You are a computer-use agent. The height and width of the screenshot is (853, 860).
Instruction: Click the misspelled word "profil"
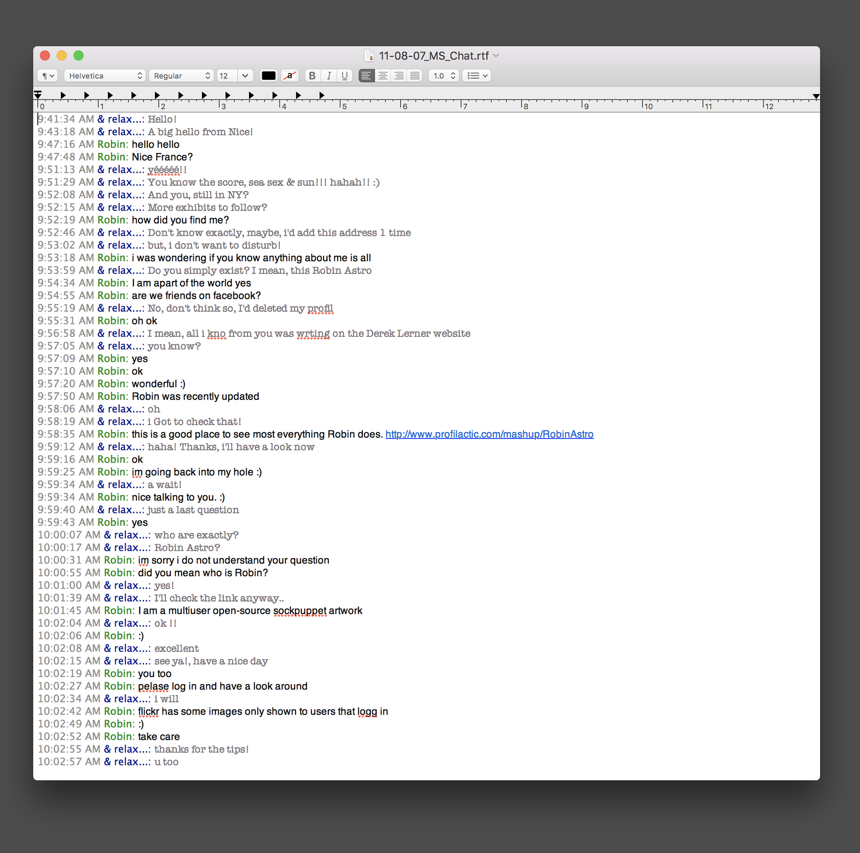(x=320, y=308)
